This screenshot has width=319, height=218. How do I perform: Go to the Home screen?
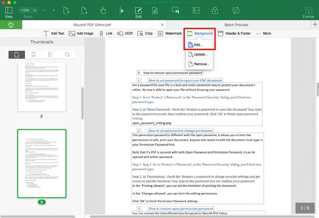point(11,25)
